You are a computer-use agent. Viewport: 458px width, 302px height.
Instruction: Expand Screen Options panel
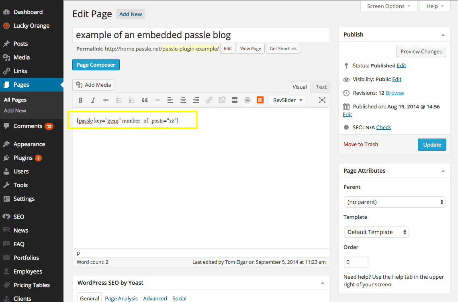(x=388, y=6)
